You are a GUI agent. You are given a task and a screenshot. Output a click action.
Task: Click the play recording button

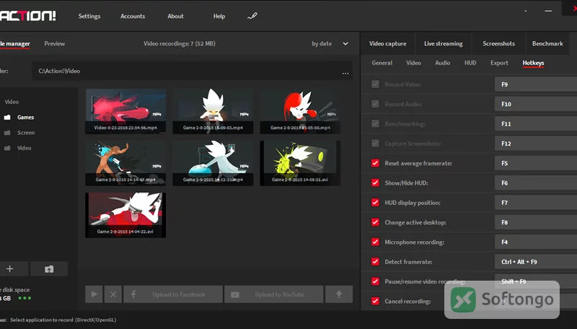94,294
